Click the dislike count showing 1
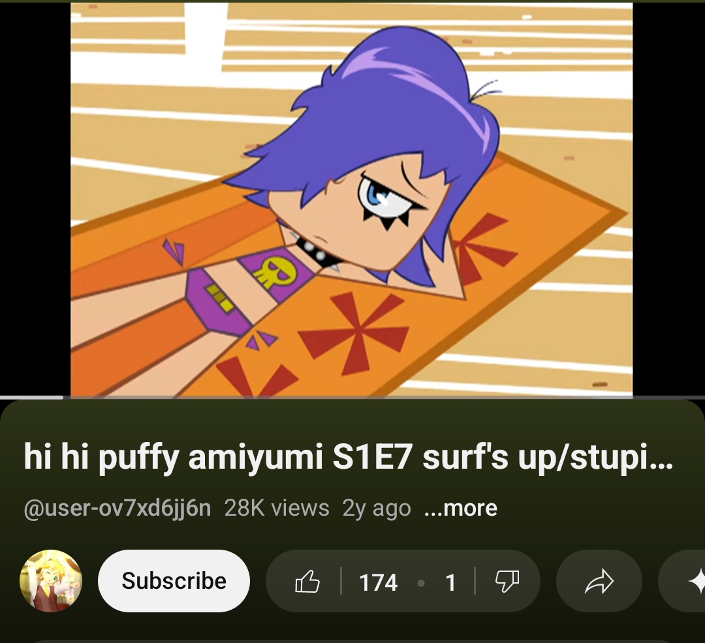 (450, 582)
